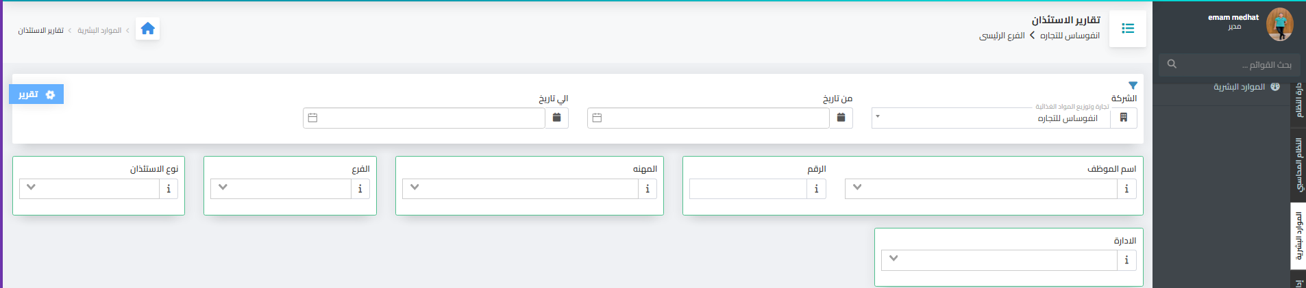Open calendar icon for من تاريخ
This screenshot has height=288, width=1306.
(841, 118)
